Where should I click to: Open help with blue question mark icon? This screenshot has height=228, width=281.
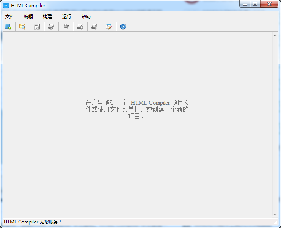[123, 27]
